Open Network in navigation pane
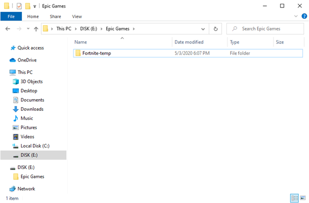 (x=26, y=189)
